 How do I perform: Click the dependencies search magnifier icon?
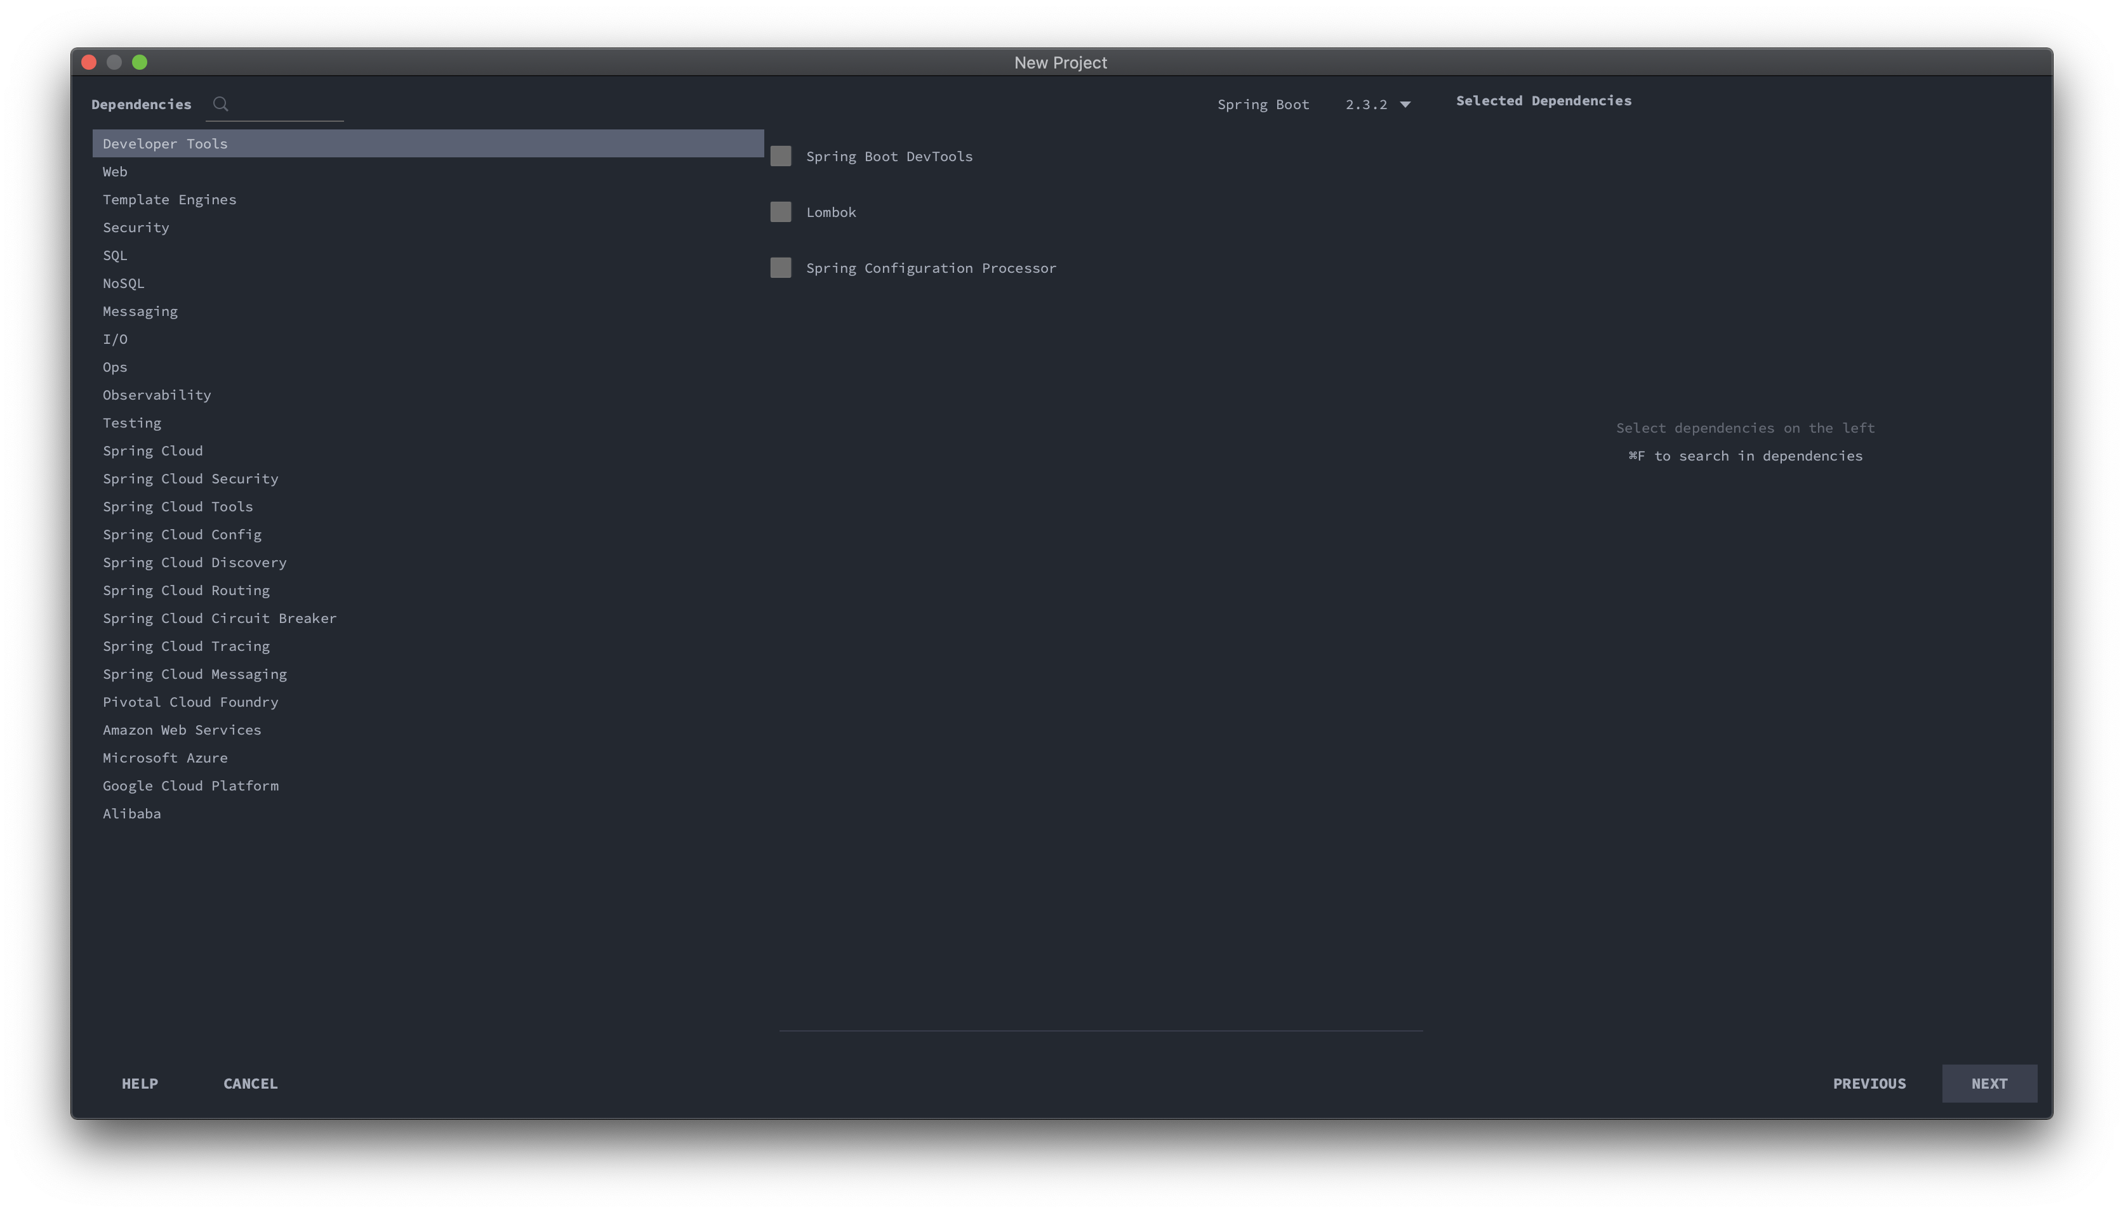click(x=220, y=104)
